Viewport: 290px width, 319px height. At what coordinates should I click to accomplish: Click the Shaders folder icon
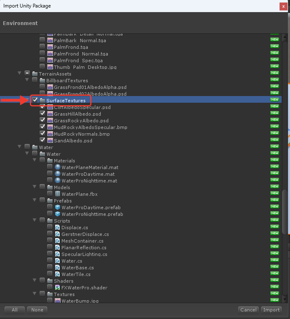click(x=50, y=281)
